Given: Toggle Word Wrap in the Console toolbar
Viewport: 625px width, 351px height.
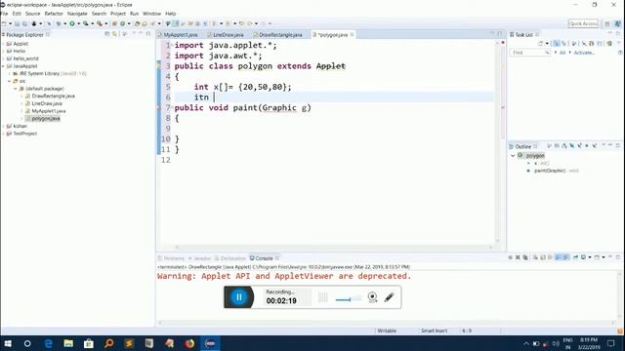Looking at the screenshot, I should 551,257.
